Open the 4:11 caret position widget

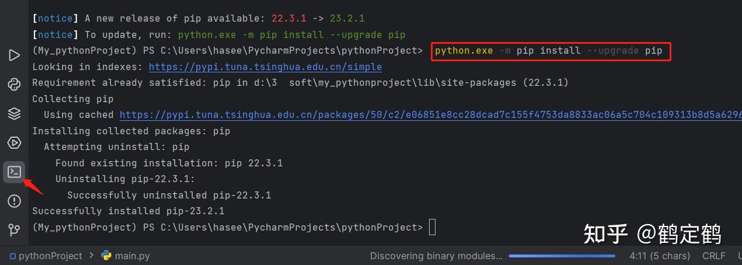660,256
